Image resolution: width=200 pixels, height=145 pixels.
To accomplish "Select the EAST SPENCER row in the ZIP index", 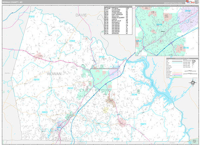I will (x=118, y=15).
